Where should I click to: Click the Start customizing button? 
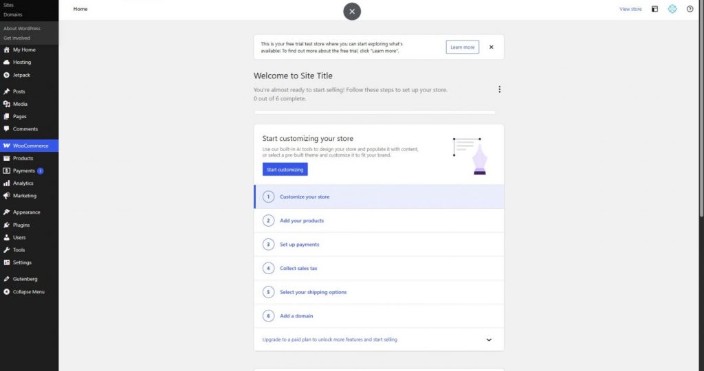coord(285,170)
